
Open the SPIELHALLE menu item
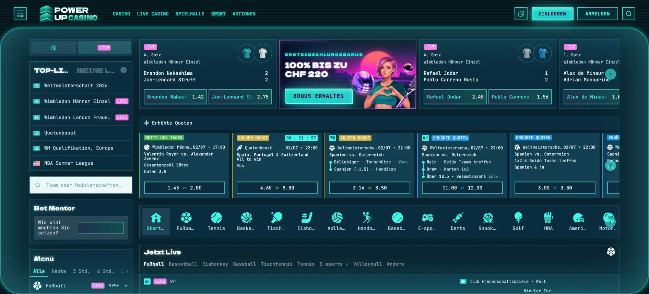pos(190,14)
